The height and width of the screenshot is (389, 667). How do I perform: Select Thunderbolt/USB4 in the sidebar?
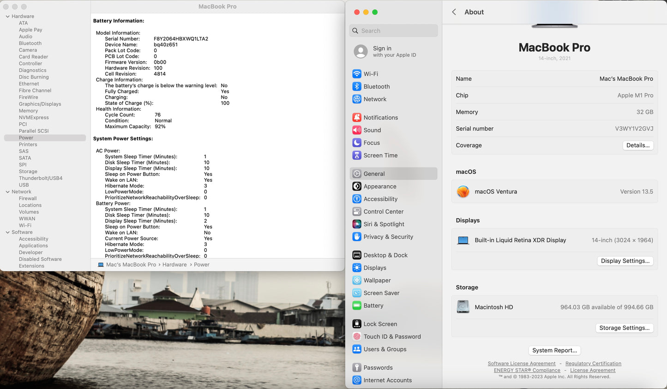(41, 178)
